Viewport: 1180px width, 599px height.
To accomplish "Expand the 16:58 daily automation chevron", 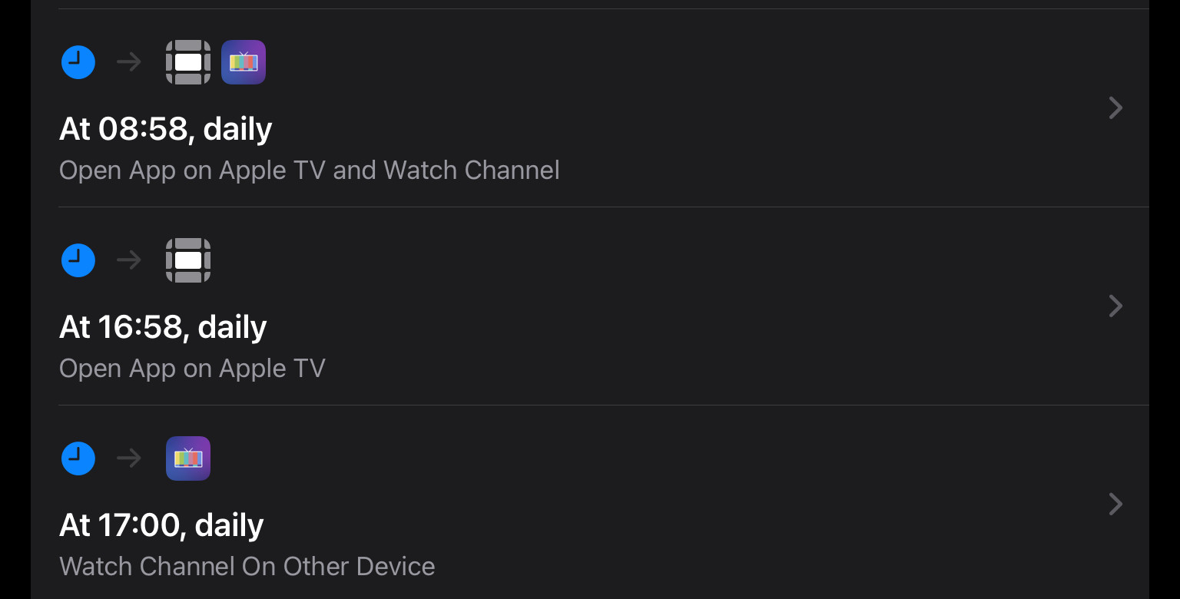I will pos(1116,306).
